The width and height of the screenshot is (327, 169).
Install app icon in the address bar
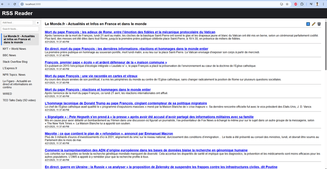(x=282, y=4)
